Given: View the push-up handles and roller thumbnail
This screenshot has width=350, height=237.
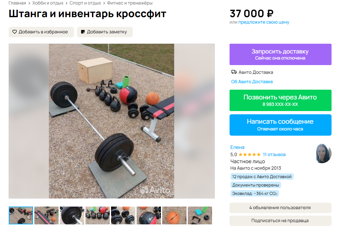Looking at the screenshot, I should (x=200, y=215).
